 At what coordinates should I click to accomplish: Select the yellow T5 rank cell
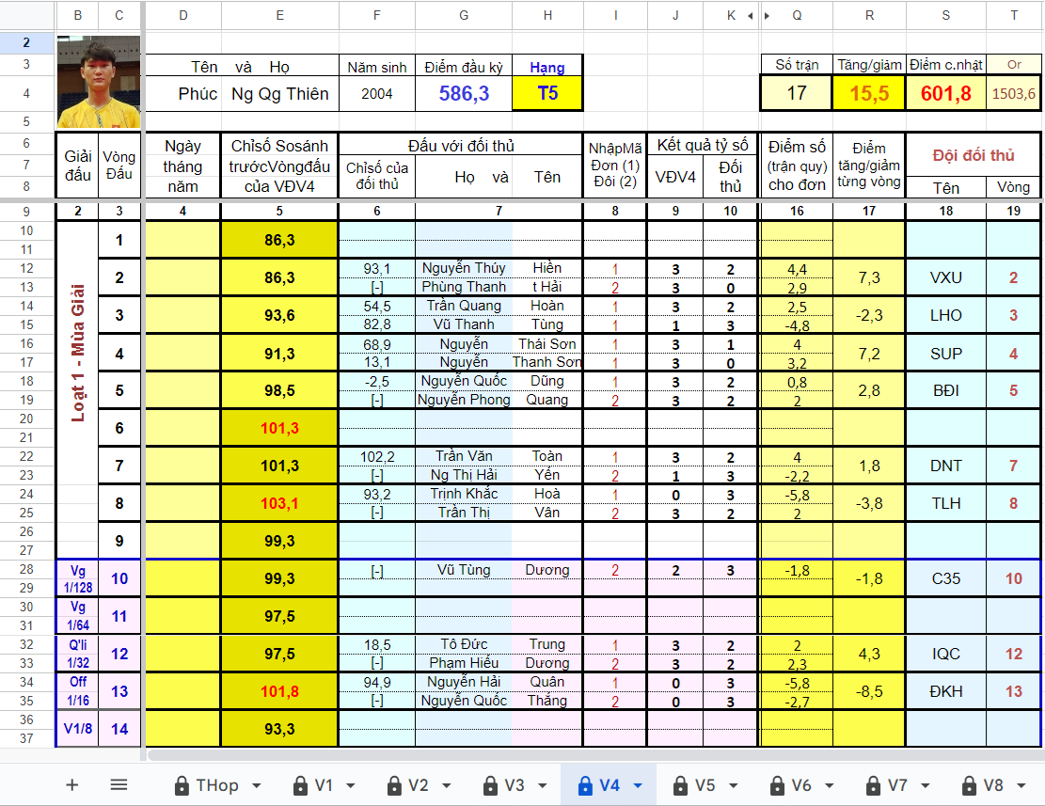click(x=547, y=93)
